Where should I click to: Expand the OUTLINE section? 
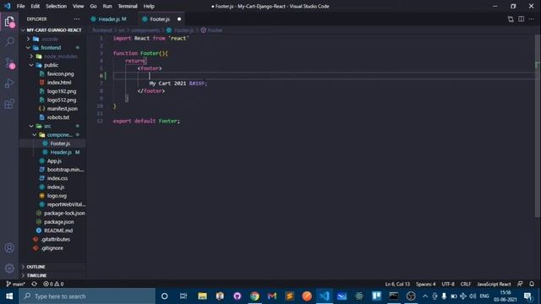pyautogui.click(x=36, y=267)
